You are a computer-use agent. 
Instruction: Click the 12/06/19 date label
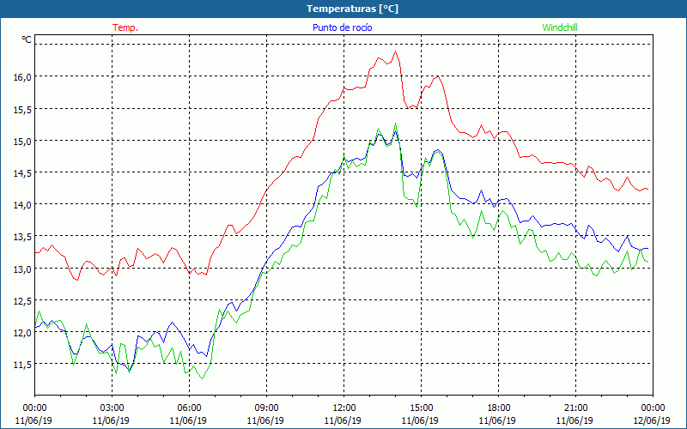coord(652,420)
